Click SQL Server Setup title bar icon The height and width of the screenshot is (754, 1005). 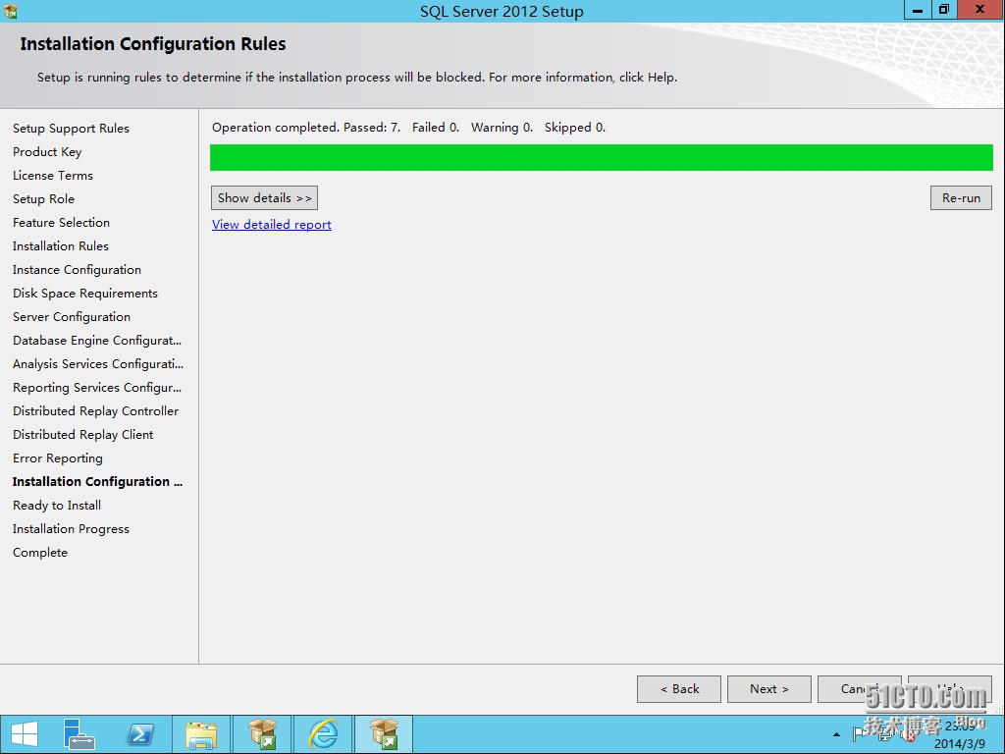click(10, 11)
